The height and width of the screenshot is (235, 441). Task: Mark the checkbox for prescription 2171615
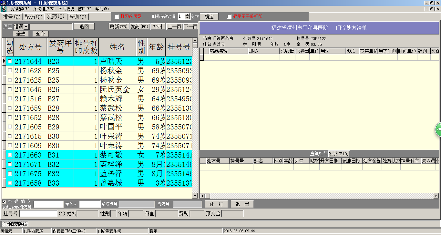click(10, 136)
